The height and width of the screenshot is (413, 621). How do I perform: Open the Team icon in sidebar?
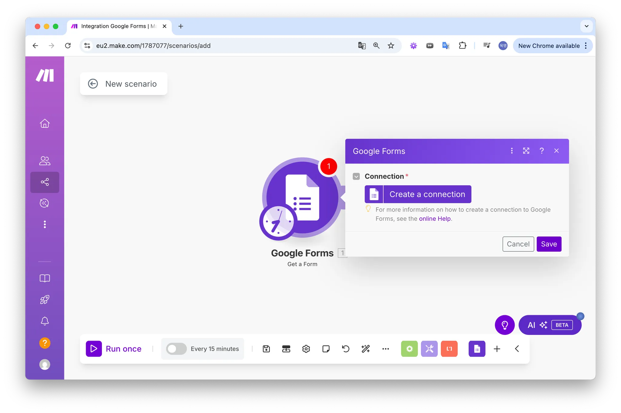[45, 161]
